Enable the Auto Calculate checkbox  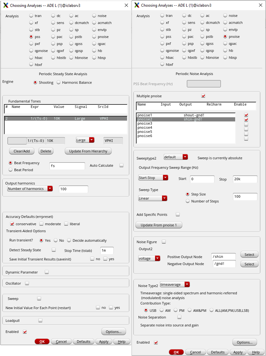pos(121,165)
